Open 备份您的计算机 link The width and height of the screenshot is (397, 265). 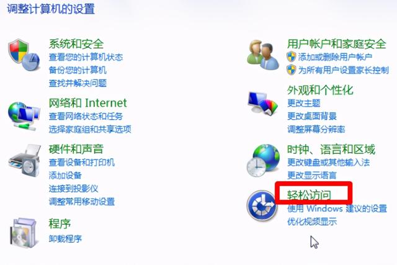tap(78, 70)
